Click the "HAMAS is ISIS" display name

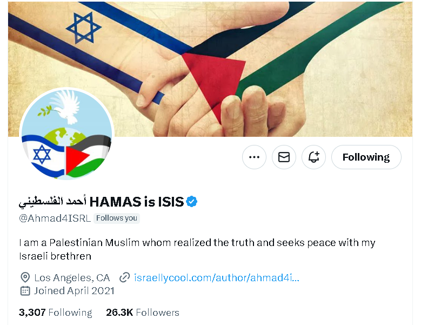(x=136, y=202)
